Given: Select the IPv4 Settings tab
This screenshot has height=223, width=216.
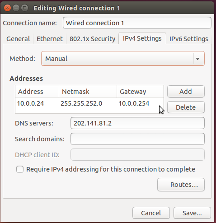Looking at the screenshot, I should pyautogui.click(x=142, y=38).
